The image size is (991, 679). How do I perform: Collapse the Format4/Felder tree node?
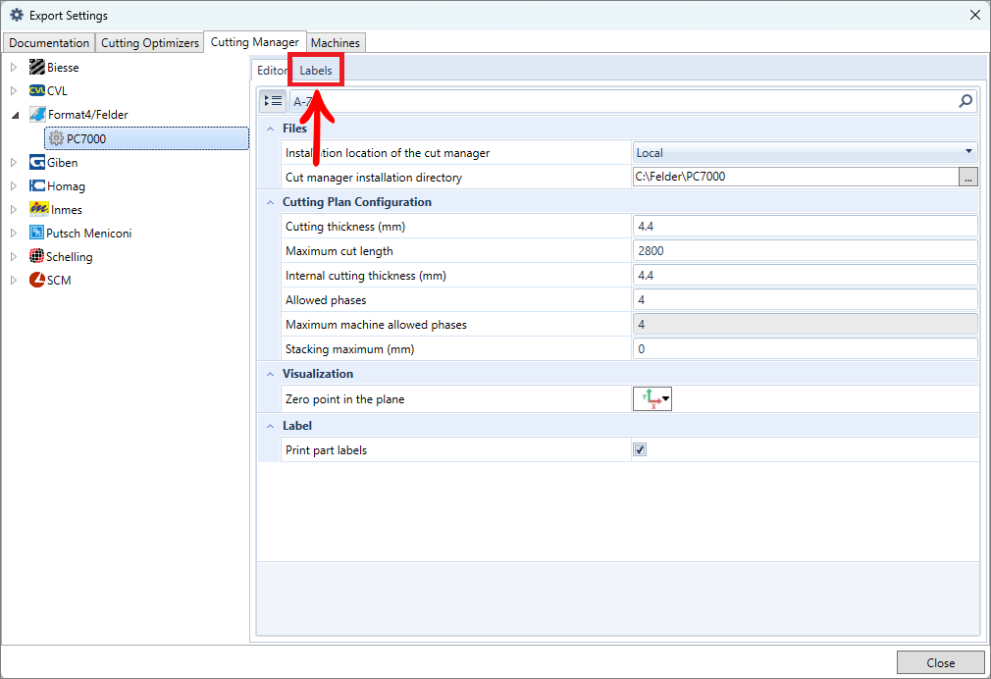coord(15,115)
